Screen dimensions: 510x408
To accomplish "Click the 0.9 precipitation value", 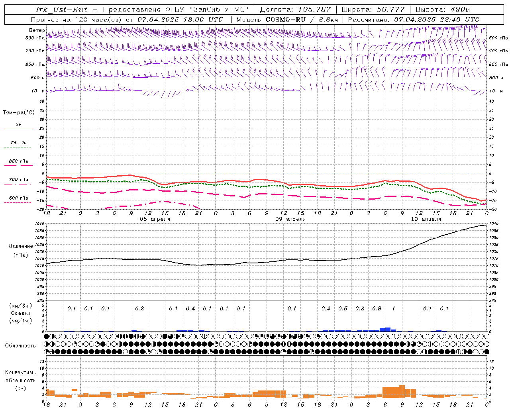I will (x=377, y=309).
